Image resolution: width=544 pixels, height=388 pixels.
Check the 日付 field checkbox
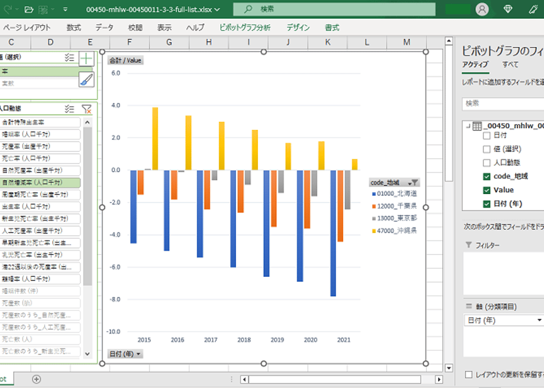[x=486, y=135]
